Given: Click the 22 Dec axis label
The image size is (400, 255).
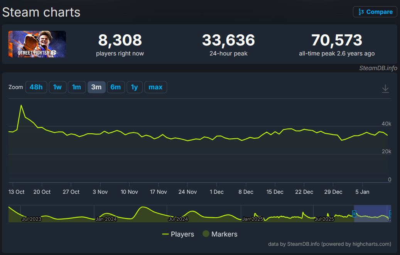Looking at the screenshot, I should (x=304, y=192).
